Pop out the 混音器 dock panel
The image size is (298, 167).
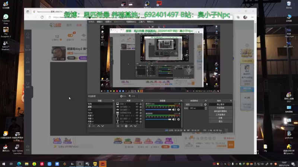[181, 101]
